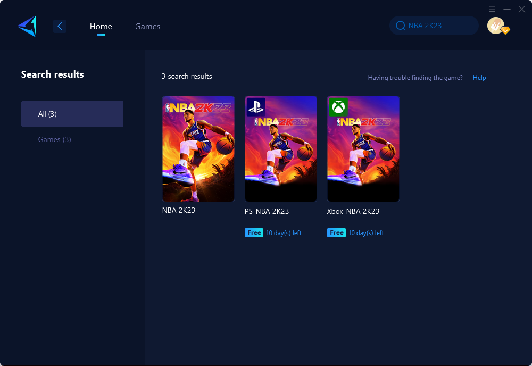Click the Search results heading
The image size is (532, 366).
[x=53, y=74]
